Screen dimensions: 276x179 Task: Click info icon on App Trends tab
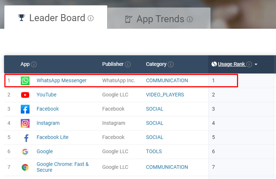pyautogui.click(x=190, y=19)
